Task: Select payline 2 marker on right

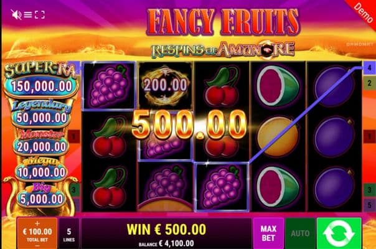Action: point(369,83)
